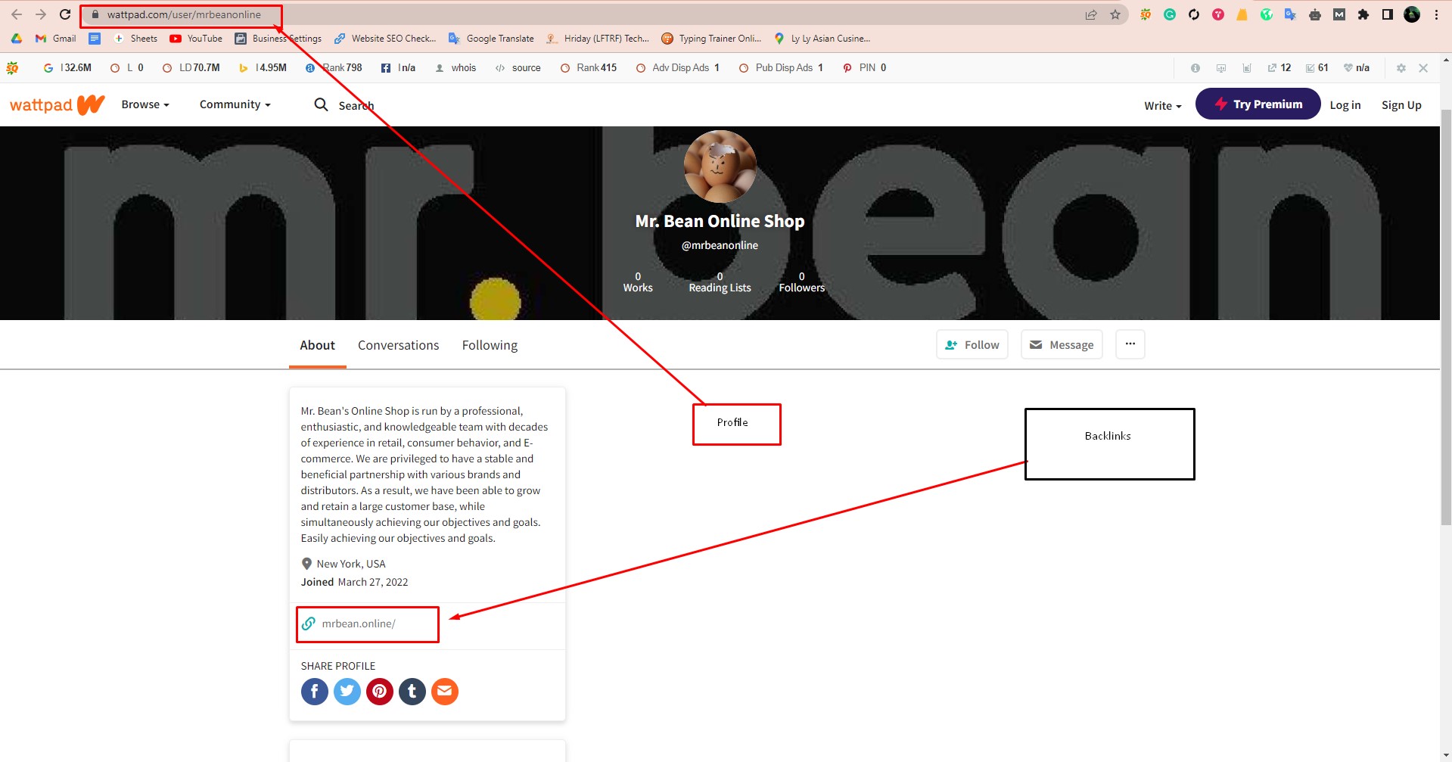This screenshot has width=1452, height=762.
Task: Click the Hriday (LFTRF) Tech bookmark
Action: tap(598, 39)
